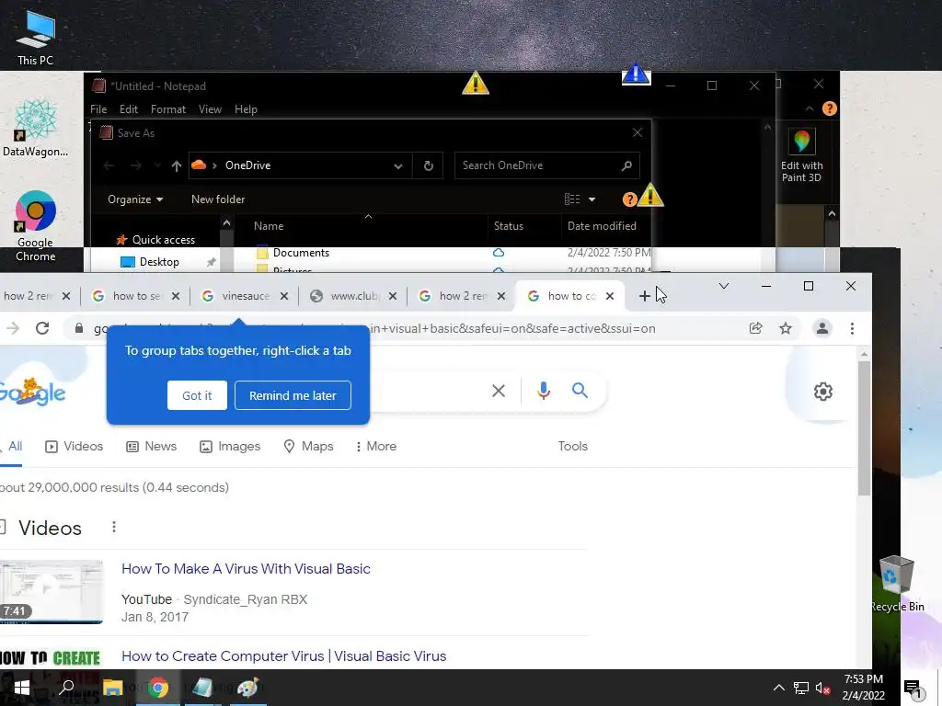The image size is (942, 706).
Task: Open Google quick settings gear
Action: point(823,392)
